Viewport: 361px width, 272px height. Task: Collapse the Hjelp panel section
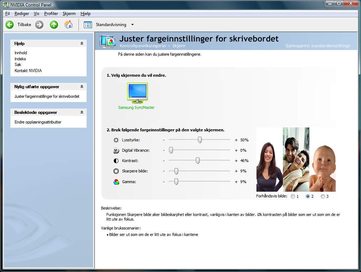click(82, 44)
